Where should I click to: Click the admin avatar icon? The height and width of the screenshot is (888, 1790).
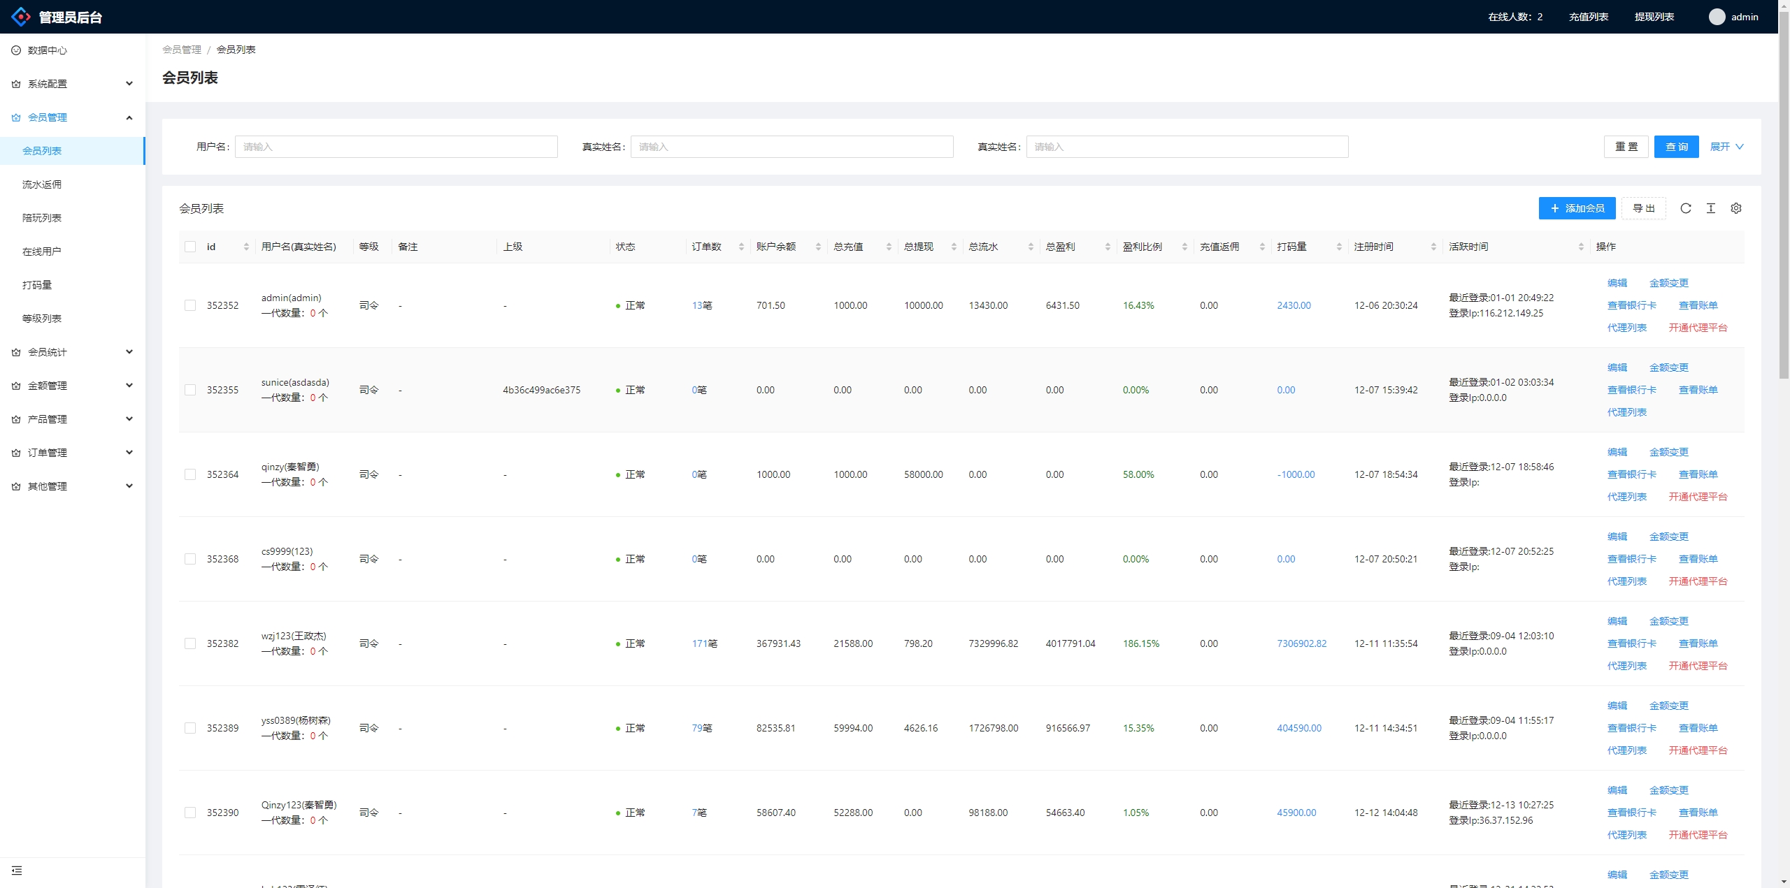tap(1717, 17)
